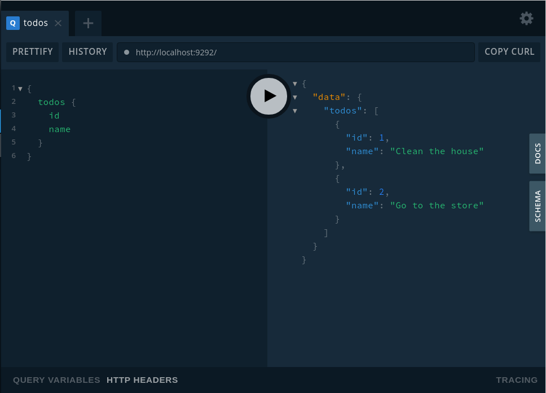
Task: Select the todos tab
Action: [36, 23]
